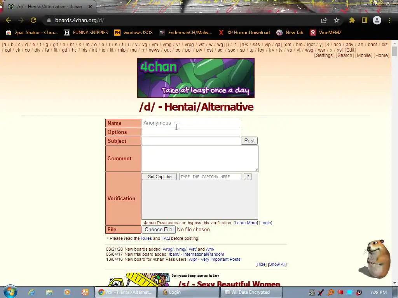The width and height of the screenshot is (398, 298).
Task: Click taskbar clock showing 7:28 PM
Action: point(379,292)
